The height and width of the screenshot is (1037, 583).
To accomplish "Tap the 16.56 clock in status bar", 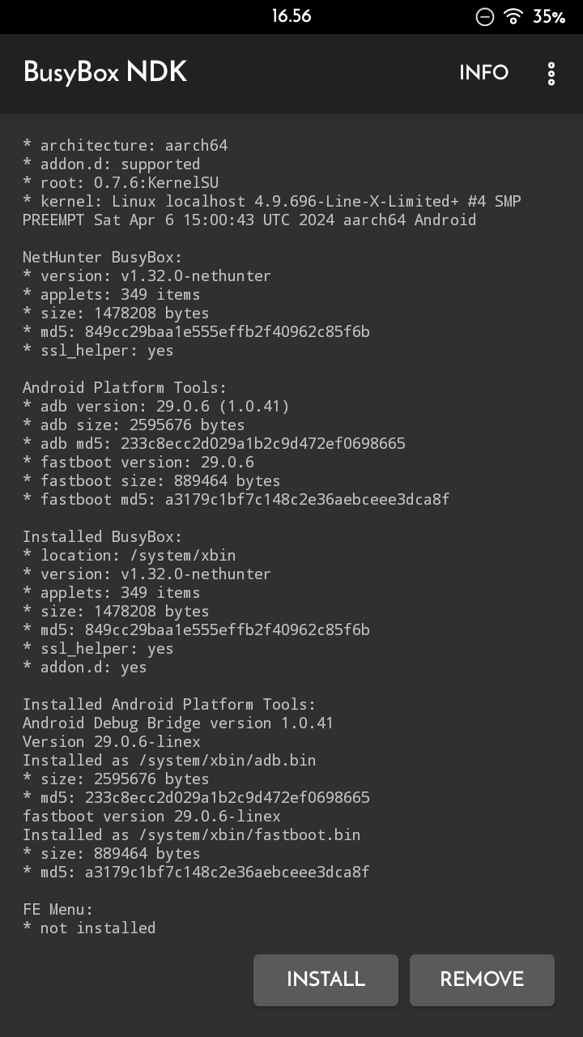I will (291, 16).
